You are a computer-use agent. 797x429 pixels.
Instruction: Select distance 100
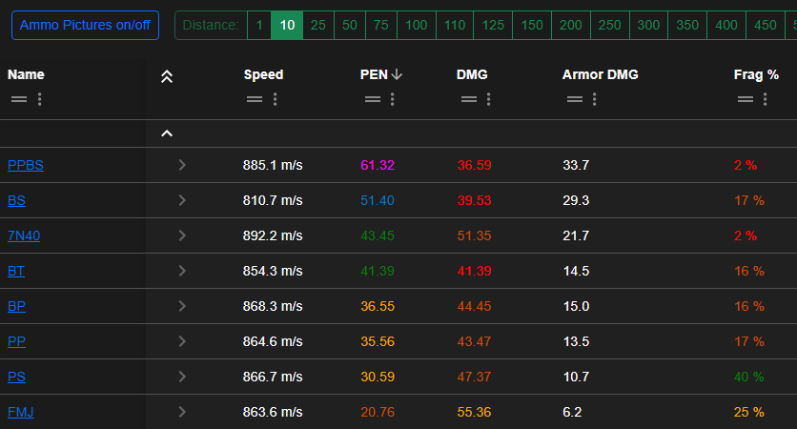416,25
